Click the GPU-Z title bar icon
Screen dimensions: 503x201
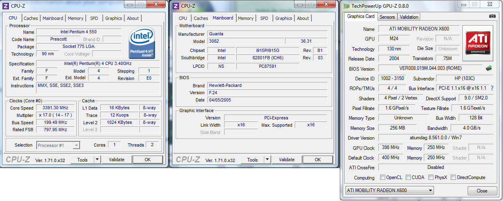point(346,6)
